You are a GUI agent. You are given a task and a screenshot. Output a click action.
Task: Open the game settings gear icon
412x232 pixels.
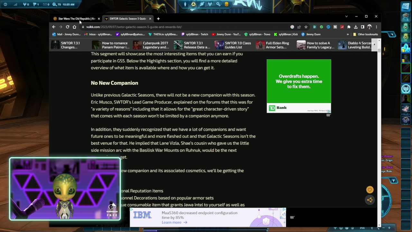[218, 4]
